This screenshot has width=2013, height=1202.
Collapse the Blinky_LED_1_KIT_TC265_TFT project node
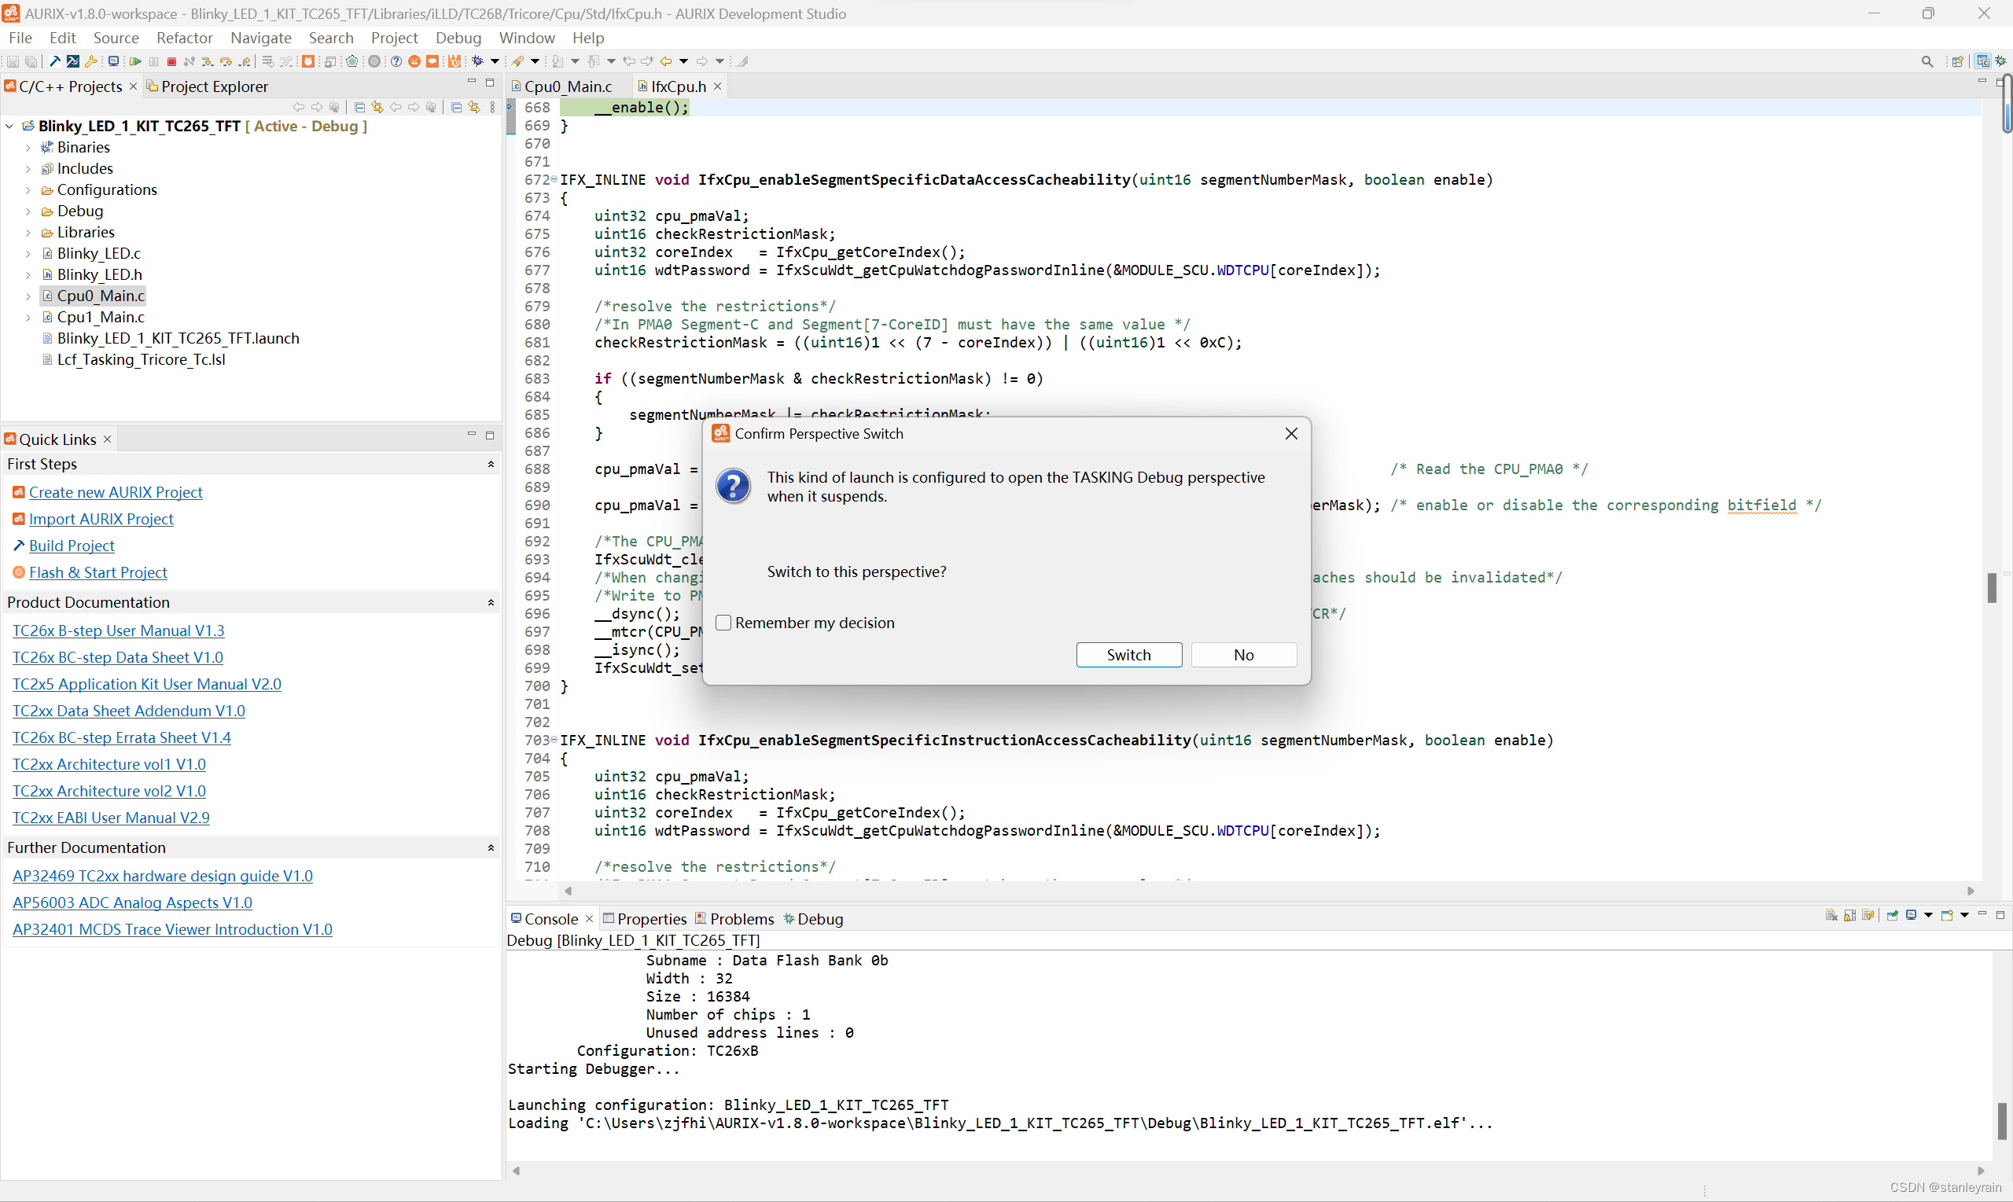point(9,127)
